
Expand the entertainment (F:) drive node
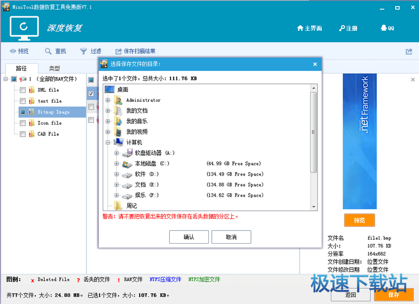[117, 195]
